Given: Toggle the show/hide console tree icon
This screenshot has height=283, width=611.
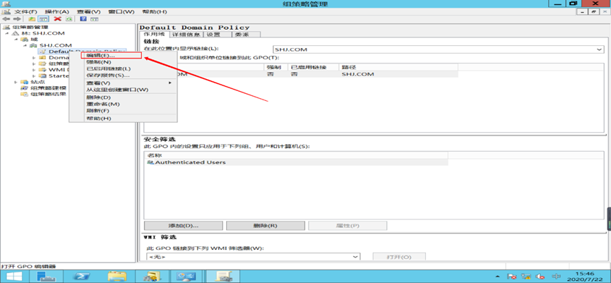Looking at the screenshot, I should point(43,18).
